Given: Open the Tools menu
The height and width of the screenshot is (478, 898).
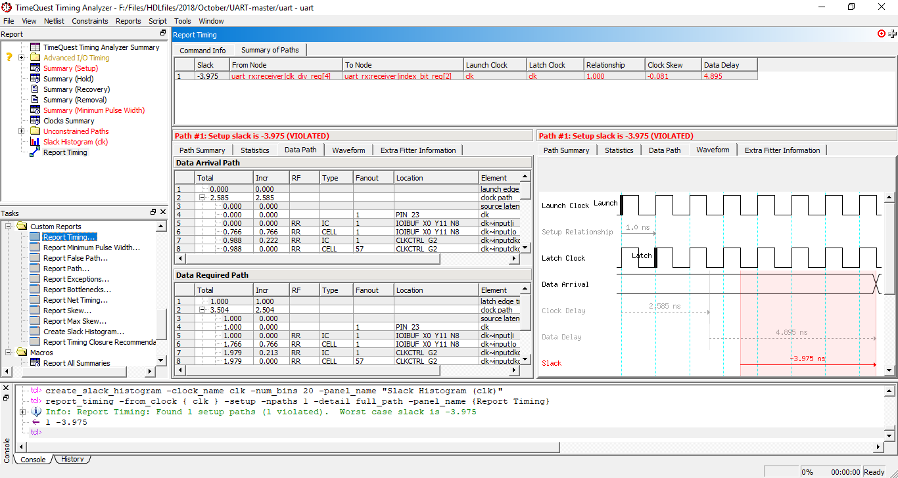Looking at the screenshot, I should tap(183, 21).
